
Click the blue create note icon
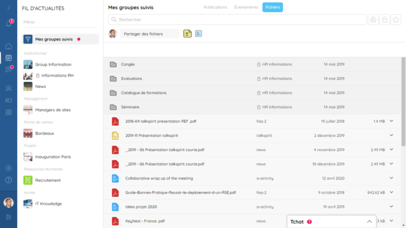tap(198, 34)
